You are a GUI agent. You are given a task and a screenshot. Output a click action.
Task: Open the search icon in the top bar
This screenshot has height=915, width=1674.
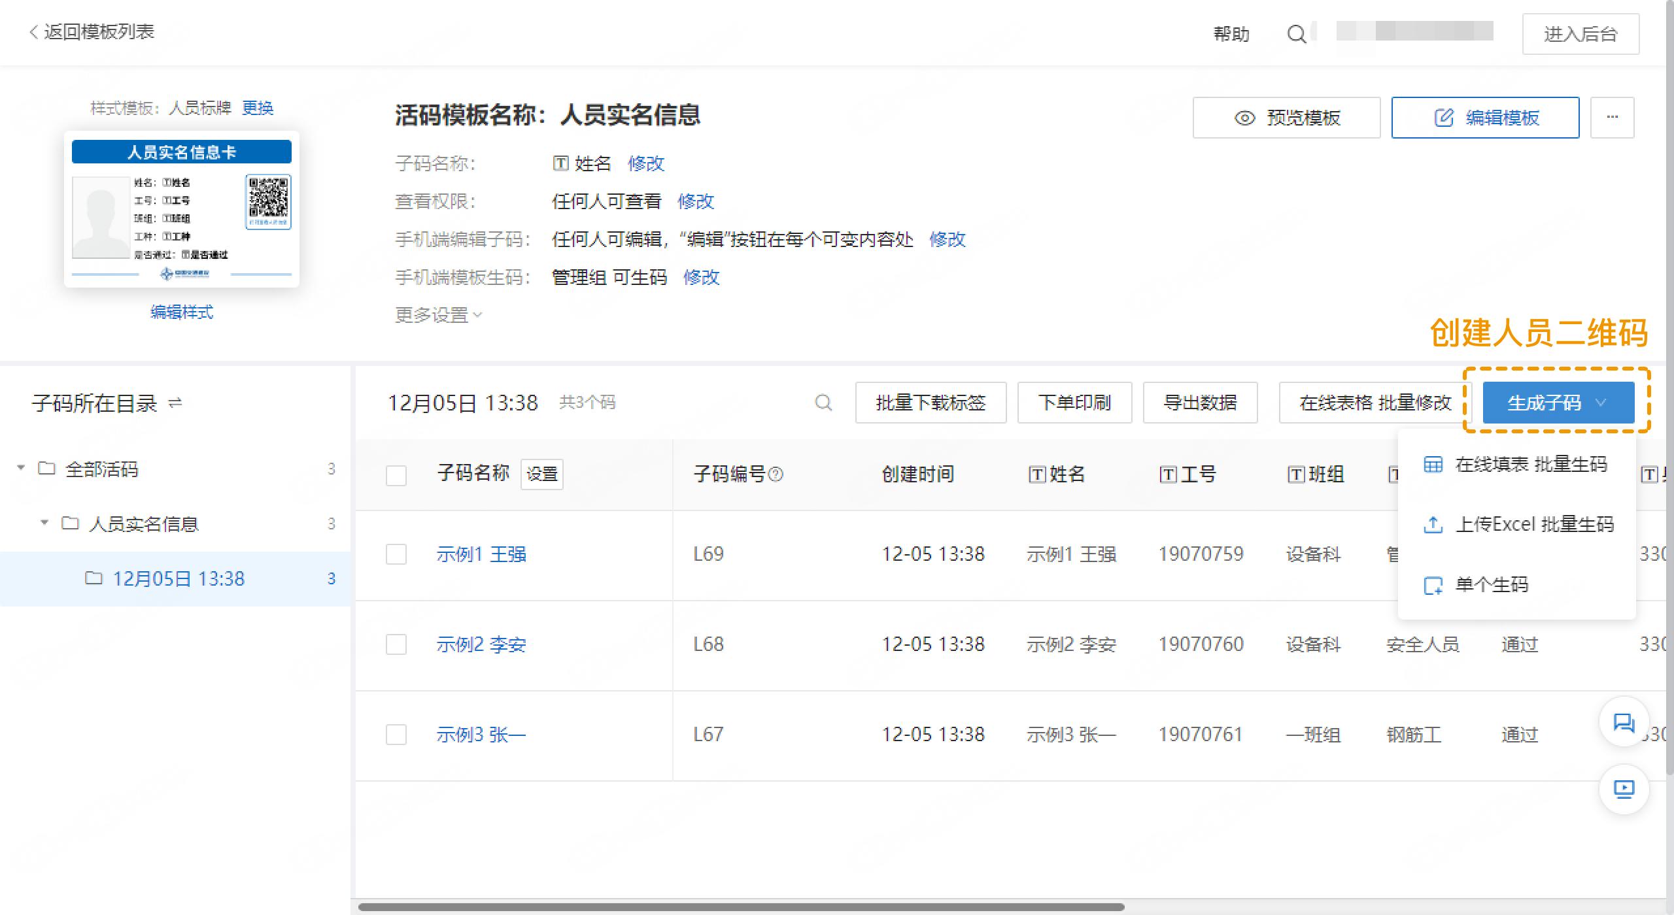coord(1297,33)
